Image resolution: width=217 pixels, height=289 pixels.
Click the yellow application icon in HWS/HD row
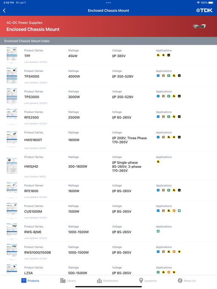point(158,162)
